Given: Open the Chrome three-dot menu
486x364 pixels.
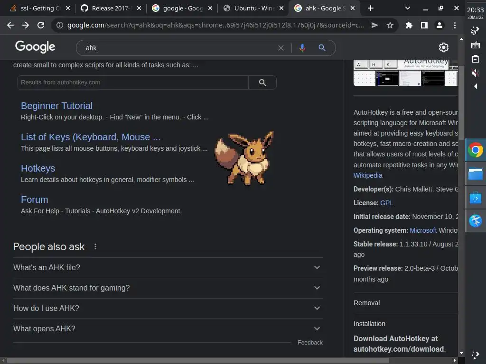Looking at the screenshot, I should (x=455, y=25).
